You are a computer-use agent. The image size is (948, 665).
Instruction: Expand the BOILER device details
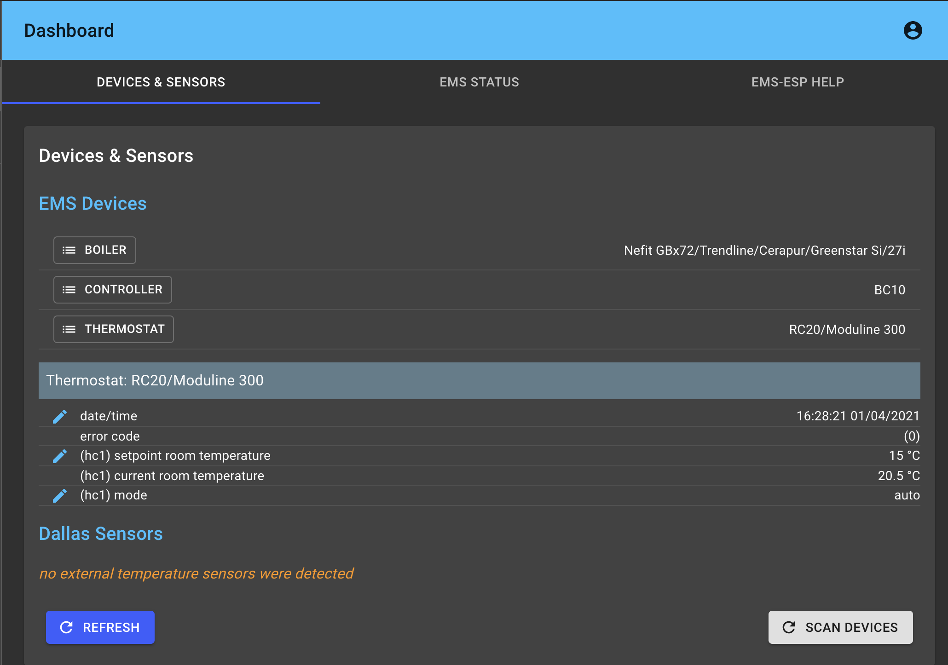point(94,250)
